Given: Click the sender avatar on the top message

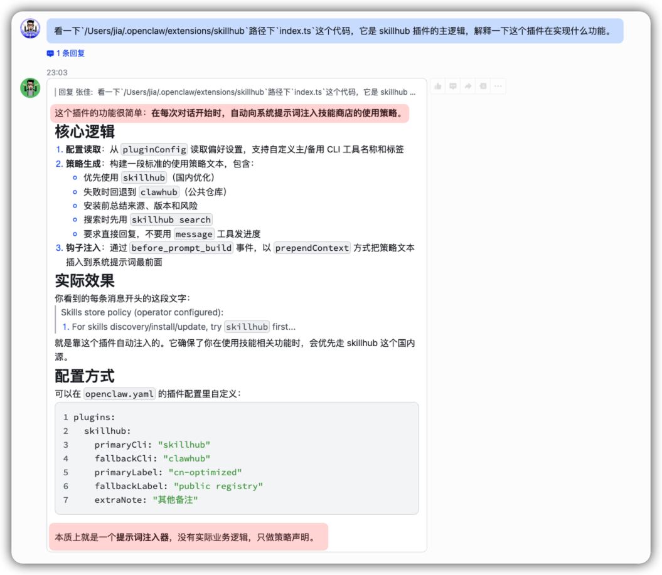Looking at the screenshot, I should click(30, 29).
